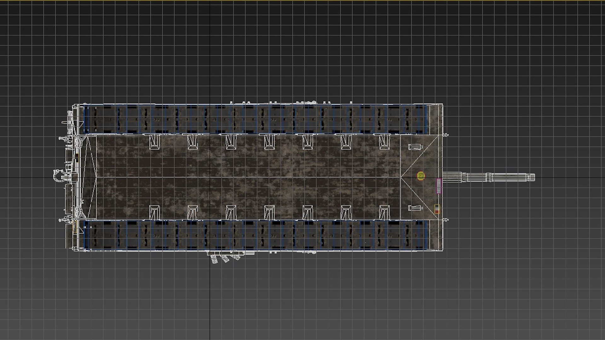Click the origin where black axis lines cross
Image resolution: width=605 pixels, height=340 pixels.
pyautogui.click(x=210, y=178)
